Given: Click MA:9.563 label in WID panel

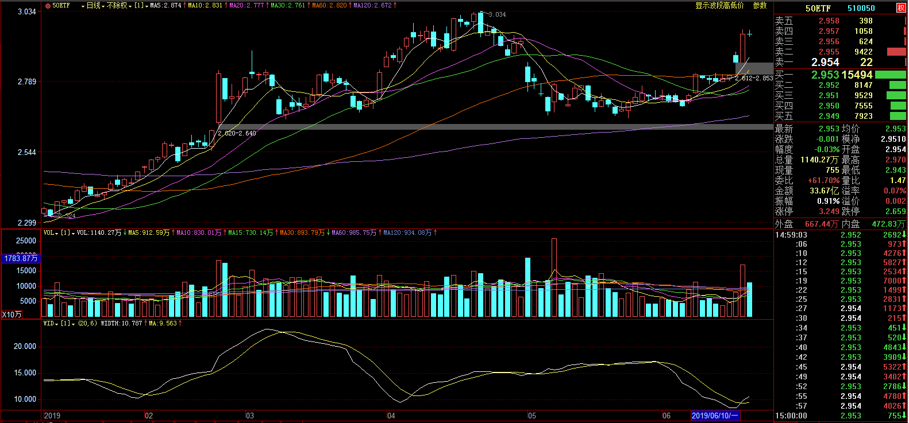Looking at the screenshot, I should click(x=163, y=324).
